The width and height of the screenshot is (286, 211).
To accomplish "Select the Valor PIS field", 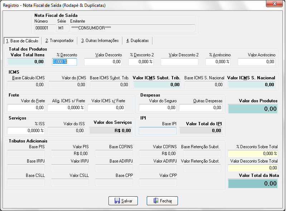I will pos(70,154).
